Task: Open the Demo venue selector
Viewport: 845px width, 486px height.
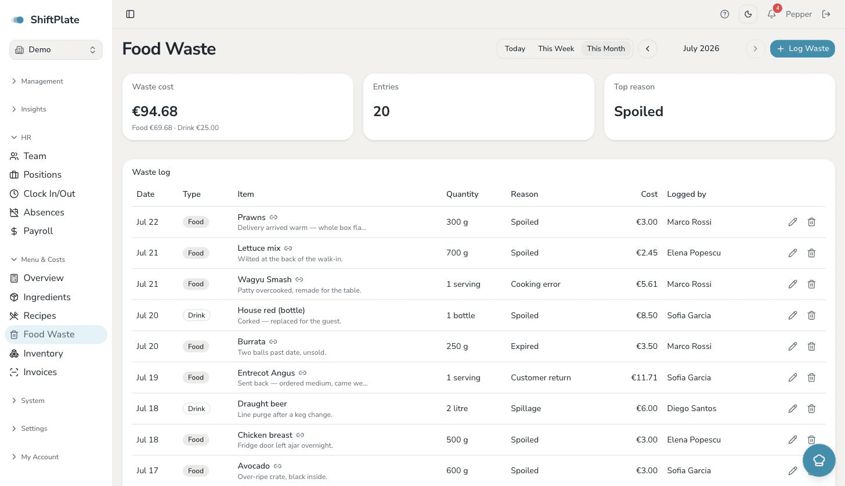Action: (x=56, y=50)
